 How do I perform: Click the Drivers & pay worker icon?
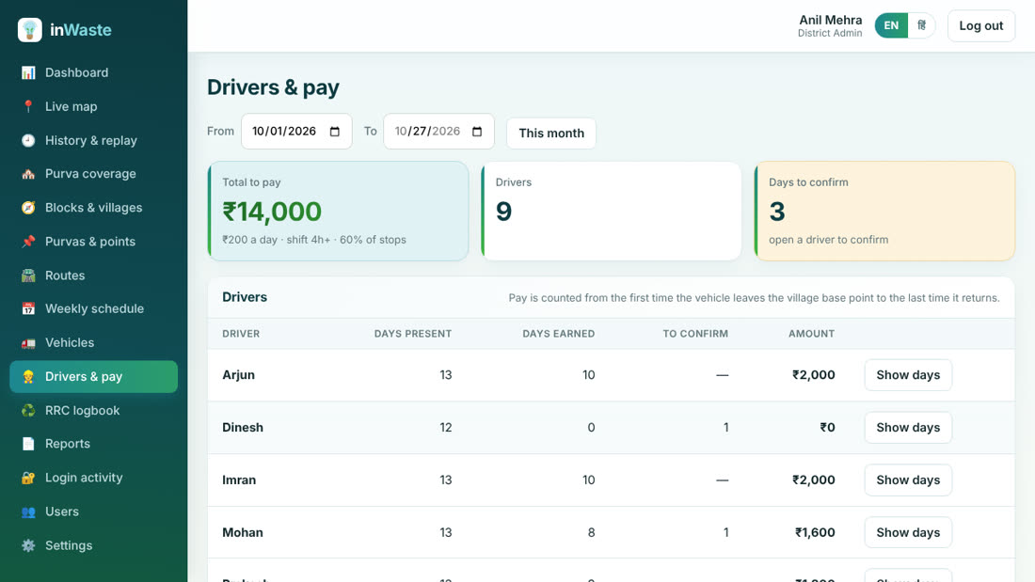coord(28,377)
